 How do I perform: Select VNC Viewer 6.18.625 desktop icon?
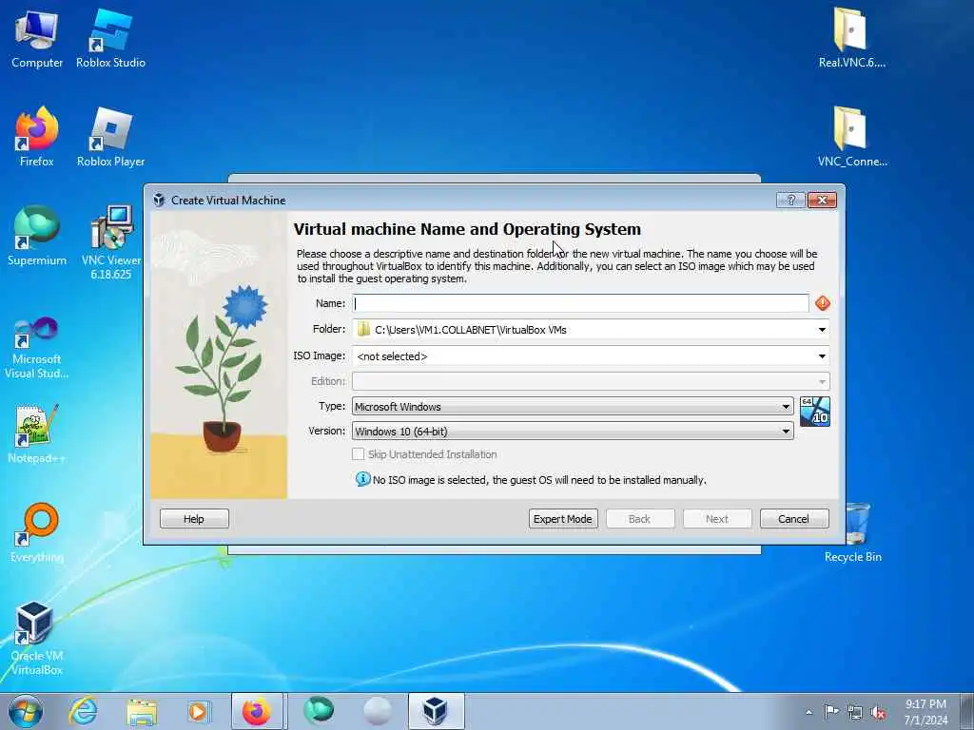coord(110,242)
